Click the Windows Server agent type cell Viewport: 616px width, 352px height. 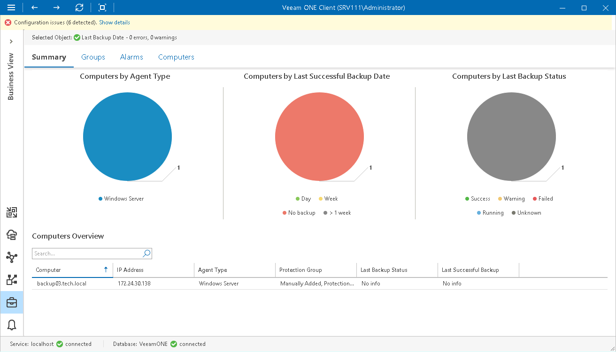point(219,284)
